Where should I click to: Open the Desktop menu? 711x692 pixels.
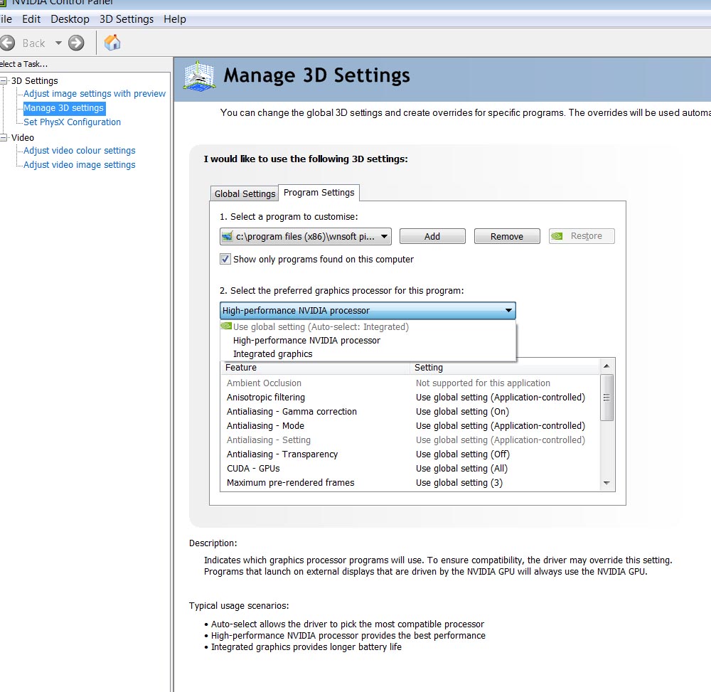tap(70, 19)
